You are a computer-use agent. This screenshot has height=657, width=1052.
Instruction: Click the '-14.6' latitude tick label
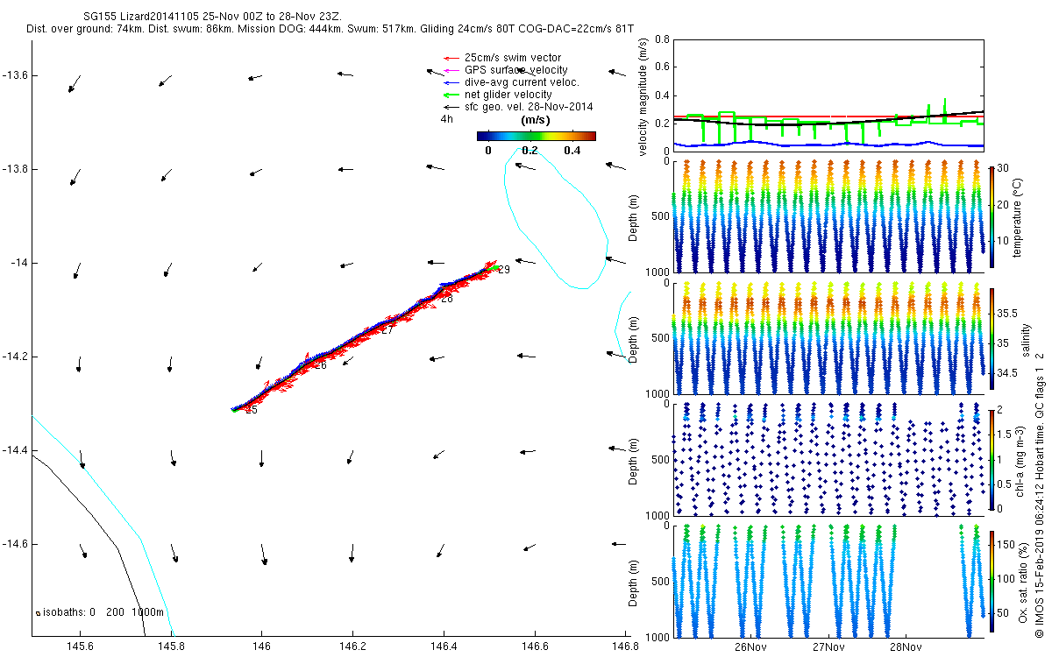pyautogui.click(x=15, y=544)
